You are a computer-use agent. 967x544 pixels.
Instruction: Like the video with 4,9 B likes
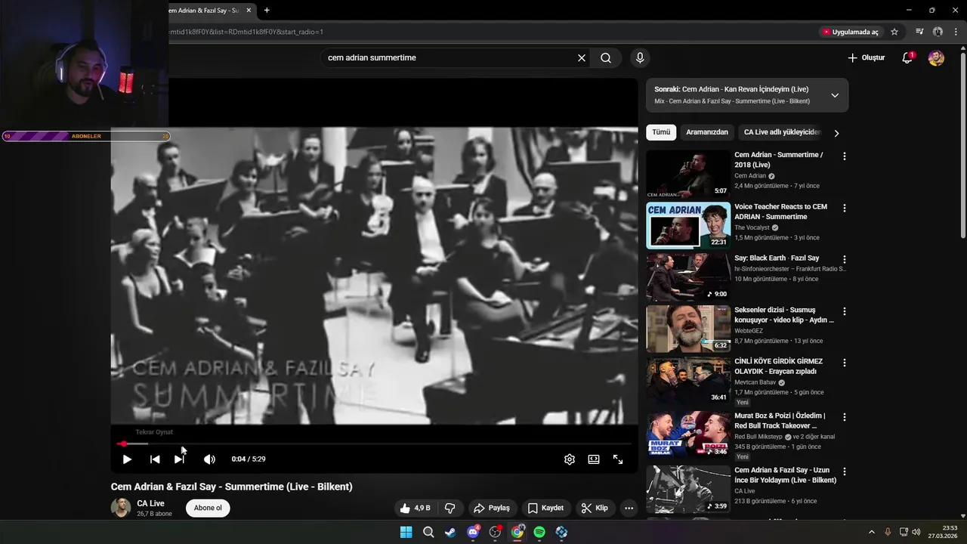(415, 508)
